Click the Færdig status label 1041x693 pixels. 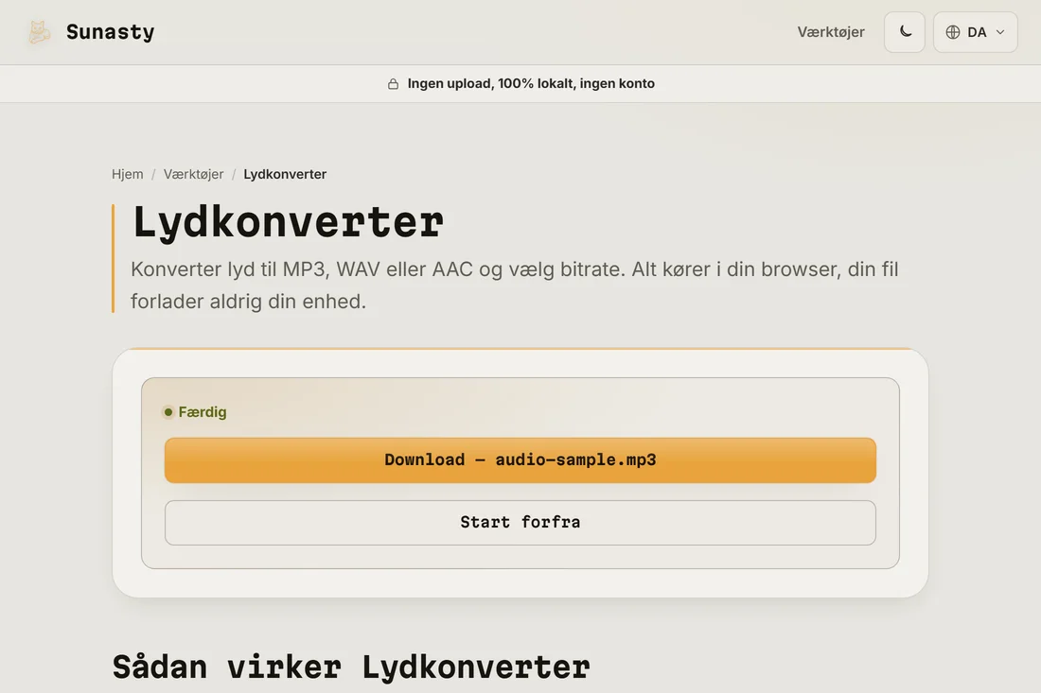pyautogui.click(x=203, y=412)
